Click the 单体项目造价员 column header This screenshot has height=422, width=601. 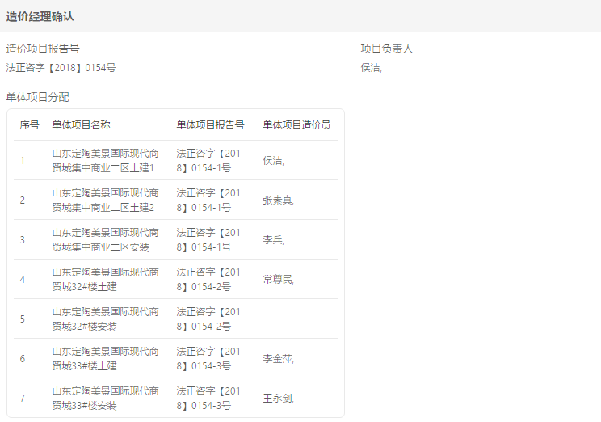click(296, 125)
